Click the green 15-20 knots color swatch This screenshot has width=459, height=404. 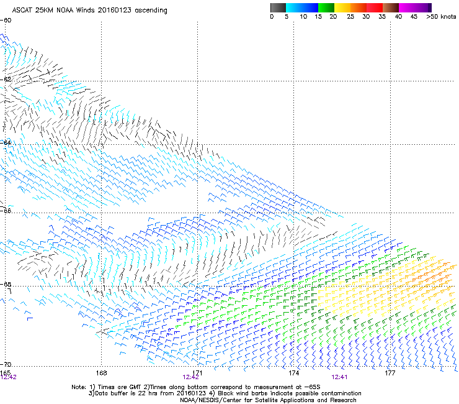click(x=326, y=7)
